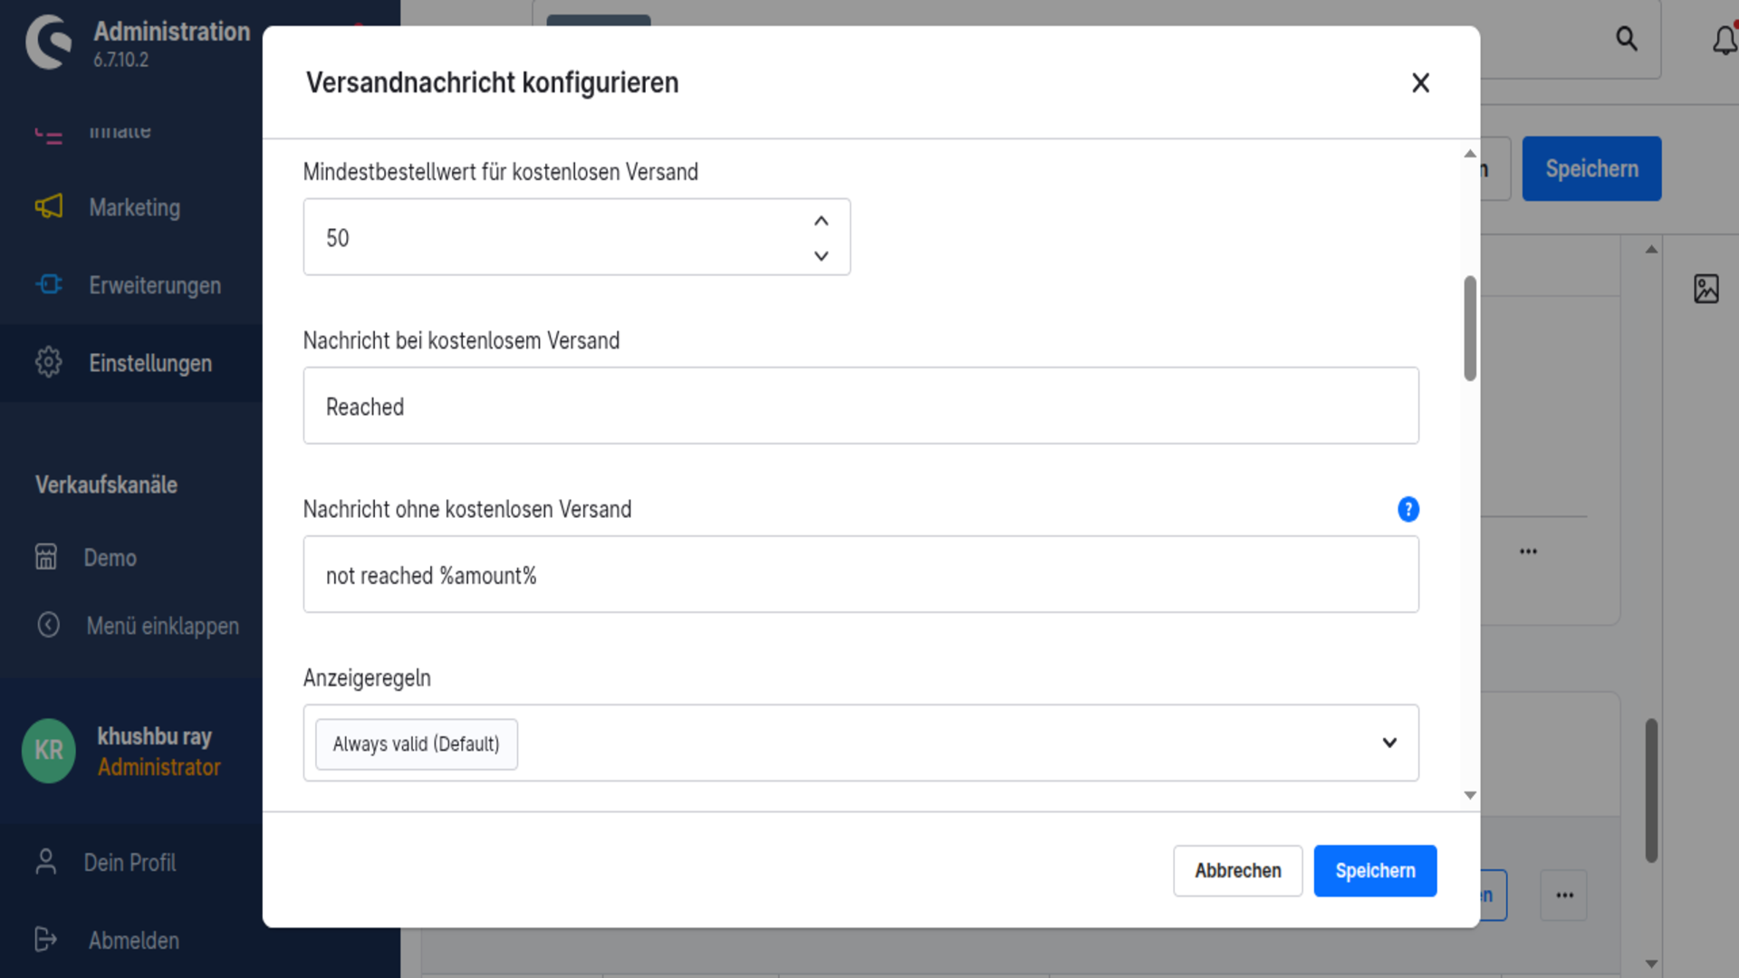
Task: Click the Demo storefront icon
Action: point(46,557)
